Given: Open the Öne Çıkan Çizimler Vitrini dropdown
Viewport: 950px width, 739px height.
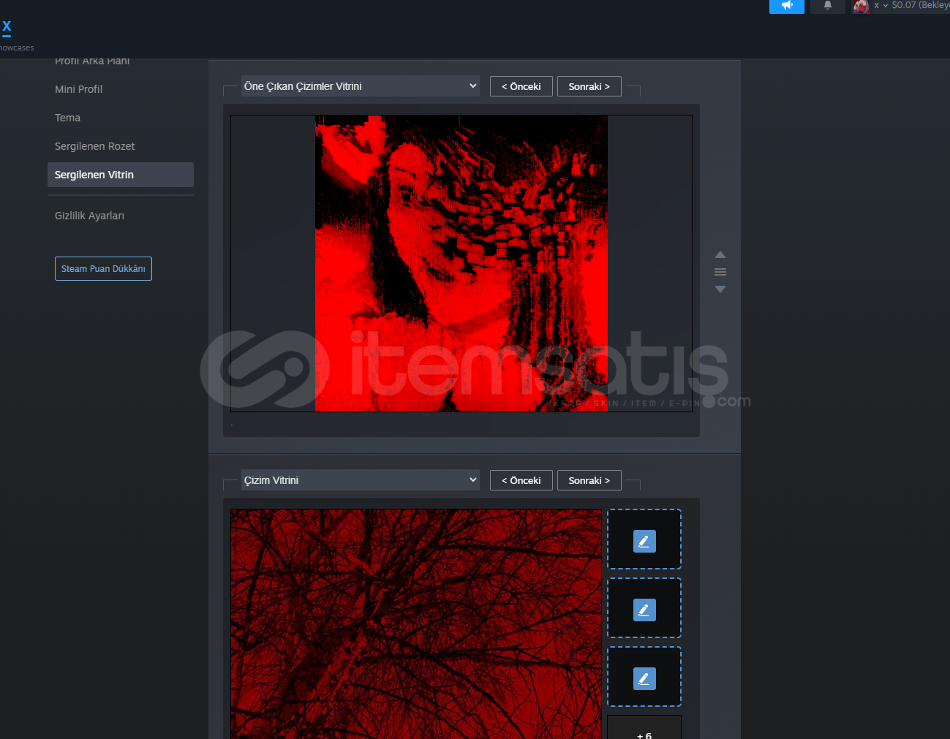Looking at the screenshot, I should point(360,86).
